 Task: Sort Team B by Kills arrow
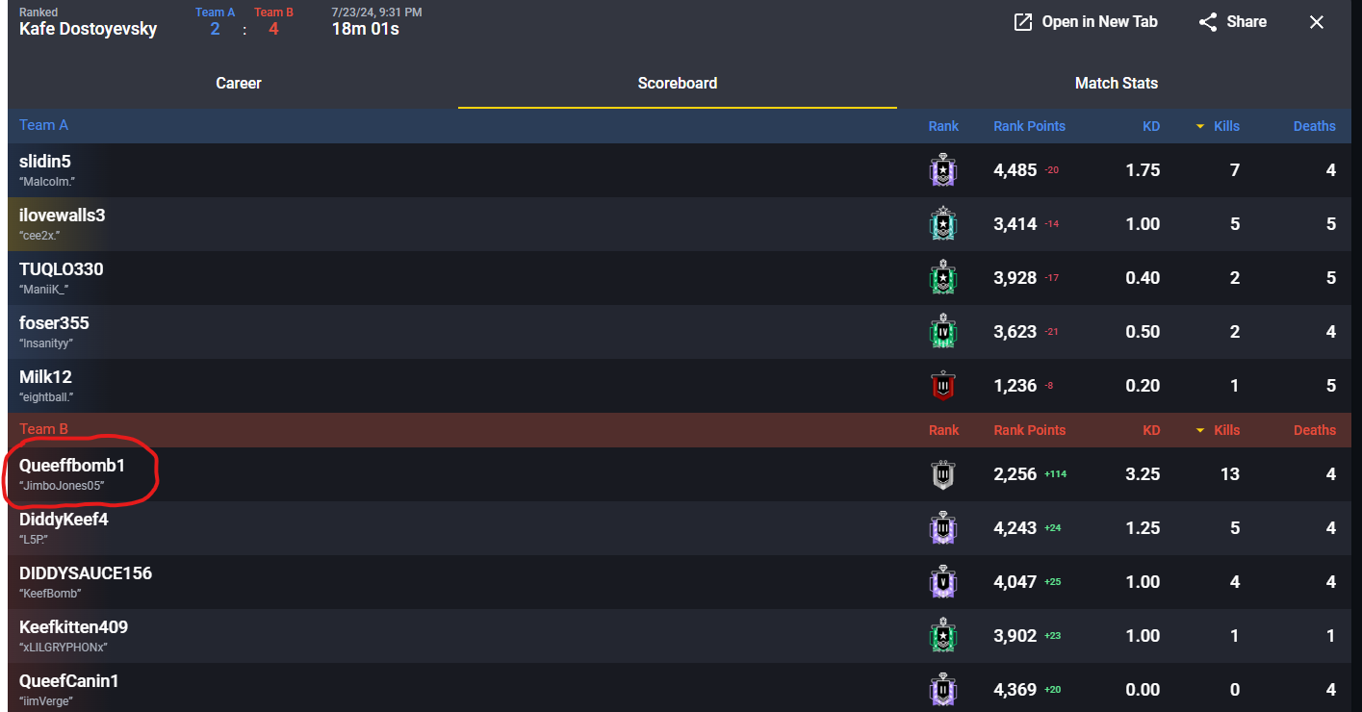(1200, 430)
